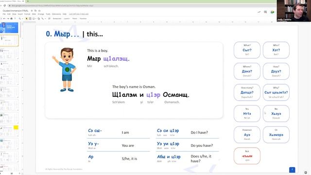Click the Transition button

point(83,18)
